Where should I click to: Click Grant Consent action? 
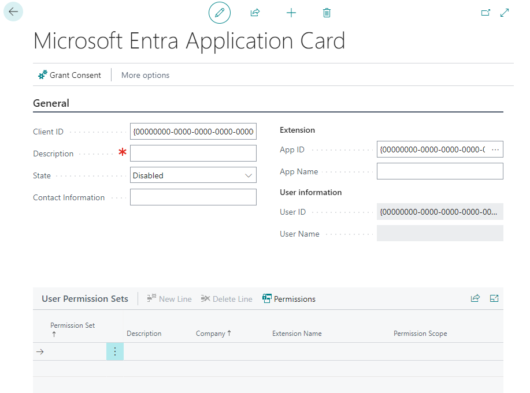pos(69,75)
